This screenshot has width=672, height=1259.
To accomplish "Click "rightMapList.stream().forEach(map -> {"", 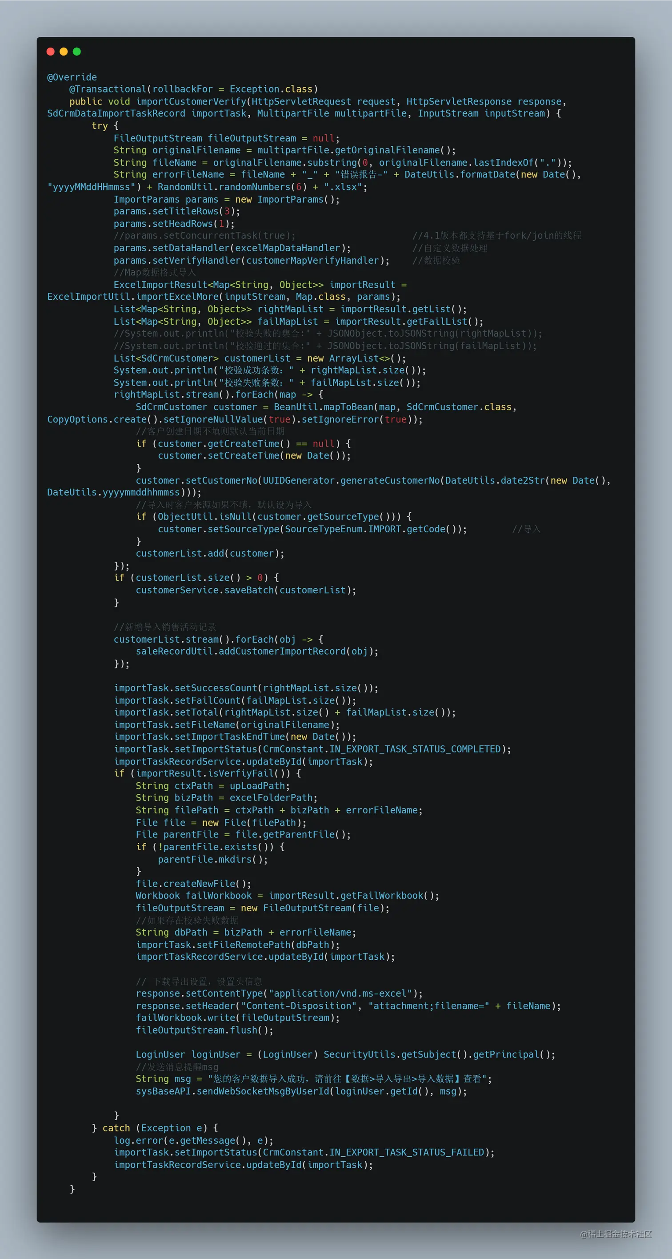I will click(218, 395).
